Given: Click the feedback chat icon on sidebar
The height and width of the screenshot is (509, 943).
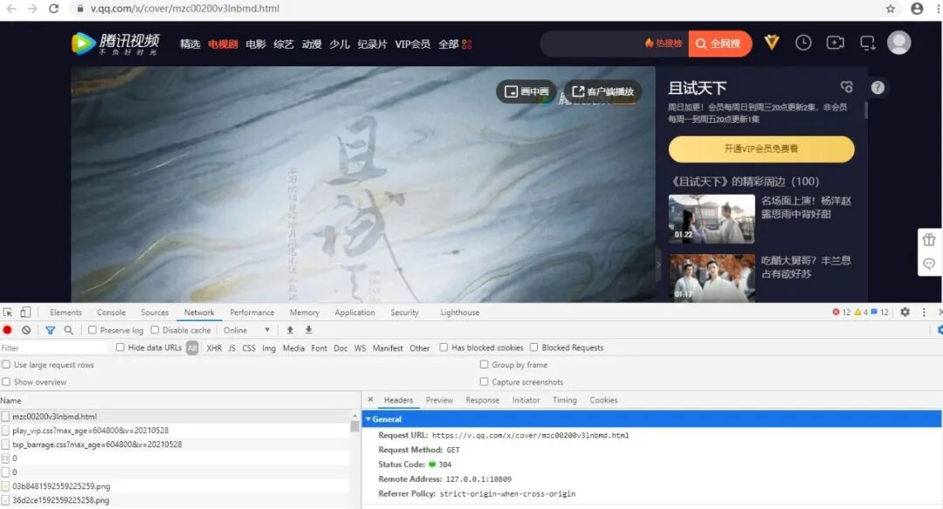Looking at the screenshot, I should tap(929, 264).
